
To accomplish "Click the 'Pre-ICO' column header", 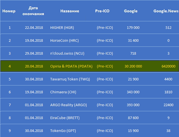I will point(102,11).
